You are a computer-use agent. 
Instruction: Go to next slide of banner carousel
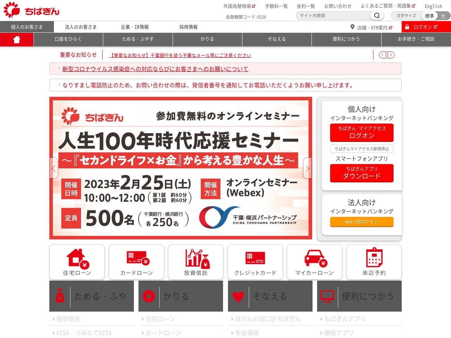[308, 168]
